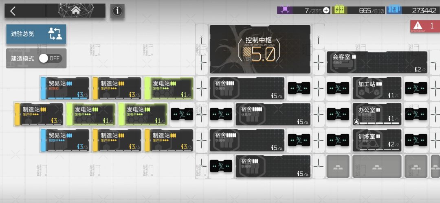Open the 宿舍 with three level pips
Viewport: 440px width, 203px height.
click(273, 166)
